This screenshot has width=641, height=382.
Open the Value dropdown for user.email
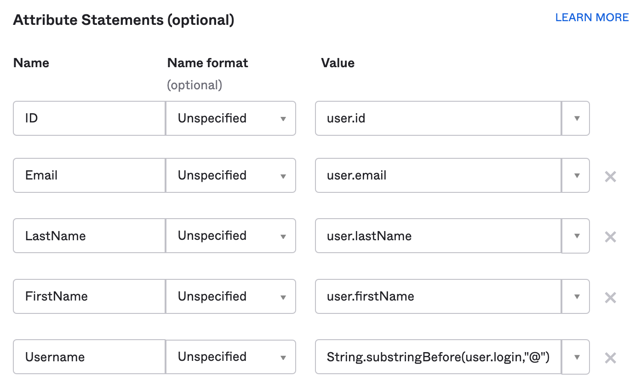tap(575, 176)
